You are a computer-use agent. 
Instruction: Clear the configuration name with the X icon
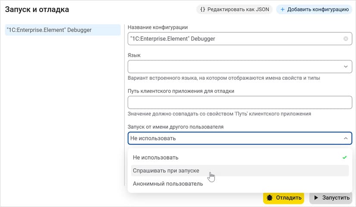pyautogui.click(x=346, y=39)
